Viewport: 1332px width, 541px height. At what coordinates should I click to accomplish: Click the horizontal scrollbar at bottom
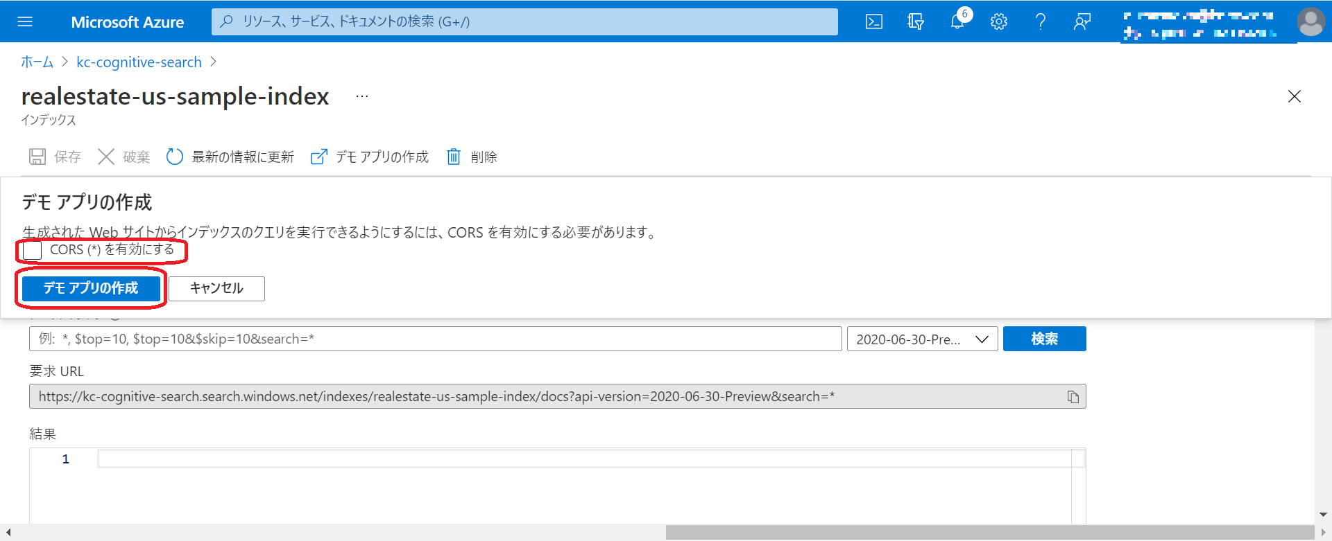tap(990, 532)
